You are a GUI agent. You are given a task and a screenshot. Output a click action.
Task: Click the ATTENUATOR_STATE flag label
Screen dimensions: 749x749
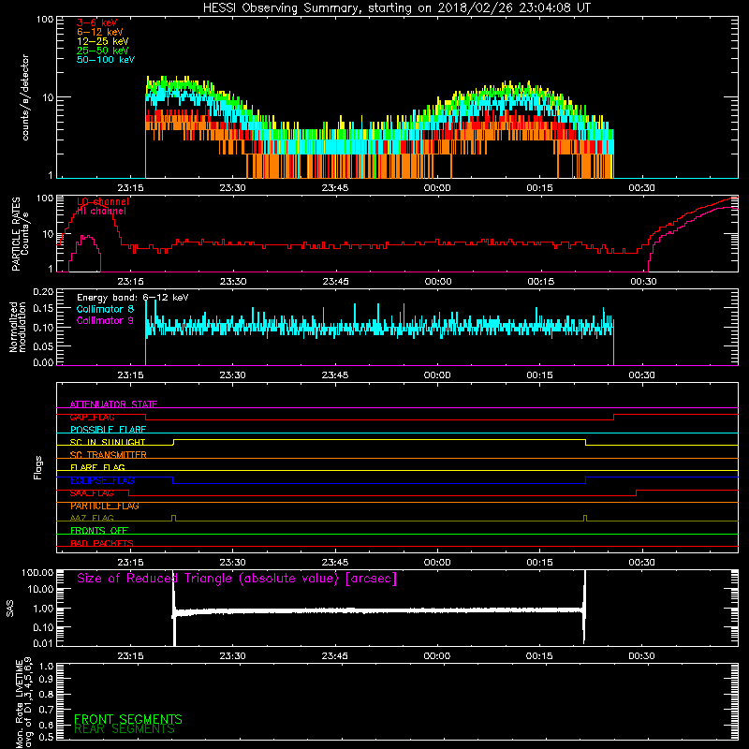pos(113,404)
